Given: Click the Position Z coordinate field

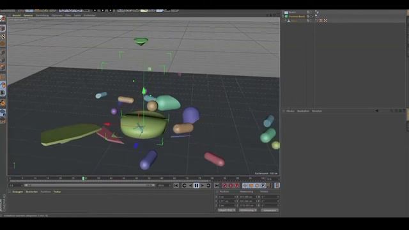Looking at the screenshot, I should pos(226,205).
